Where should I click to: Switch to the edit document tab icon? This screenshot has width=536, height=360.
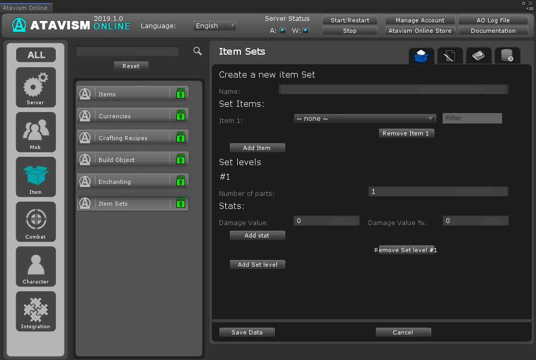(x=450, y=55)
